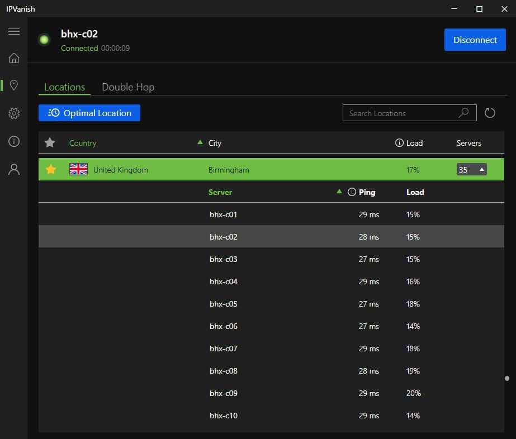516x439 pixels.
Task: Open the Locations pin sidebar icon
Action: (14, 85)
